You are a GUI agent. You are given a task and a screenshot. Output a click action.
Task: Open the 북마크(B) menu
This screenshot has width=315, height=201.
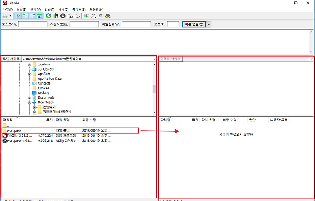[79, 10]
